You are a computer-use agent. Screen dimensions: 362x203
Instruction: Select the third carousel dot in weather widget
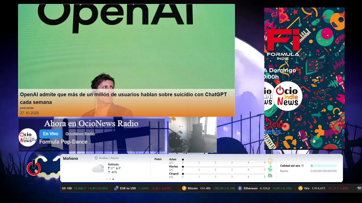click(x=113, y=179)
